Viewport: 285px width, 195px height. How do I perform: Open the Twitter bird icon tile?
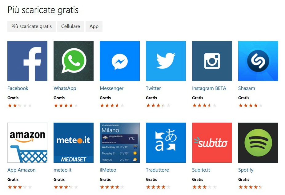(x=166, y=61)
